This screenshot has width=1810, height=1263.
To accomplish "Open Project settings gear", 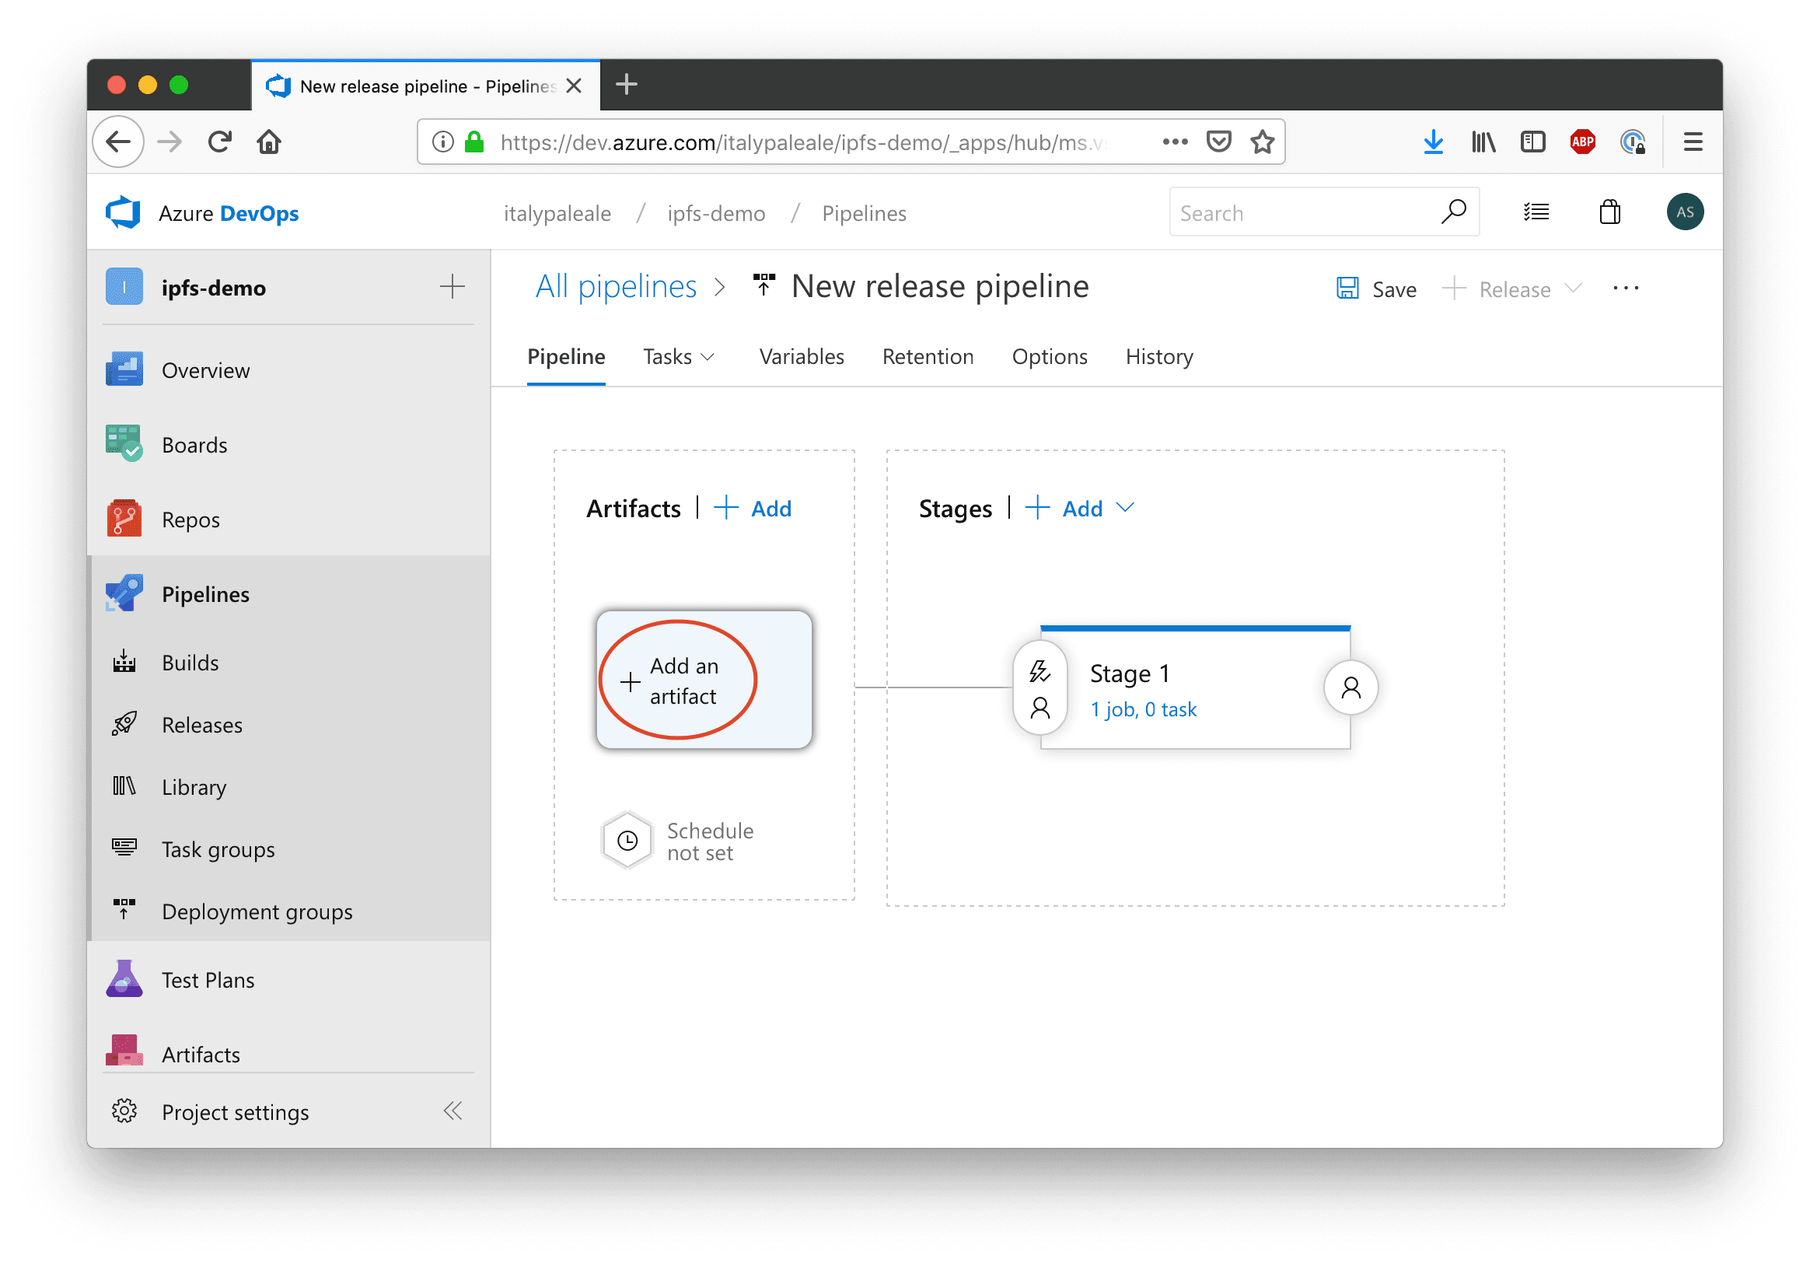I will pyautogui.click(x=124, y=1112).
